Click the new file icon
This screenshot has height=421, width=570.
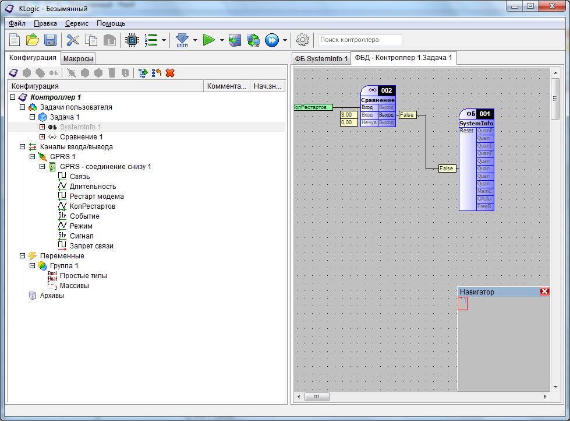pyautogui.click(x=15, y=40)
